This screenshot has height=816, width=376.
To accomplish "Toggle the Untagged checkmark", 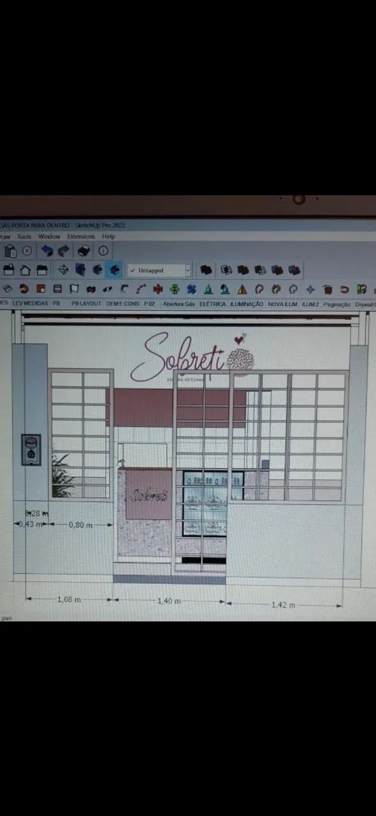I will (133, 270).
